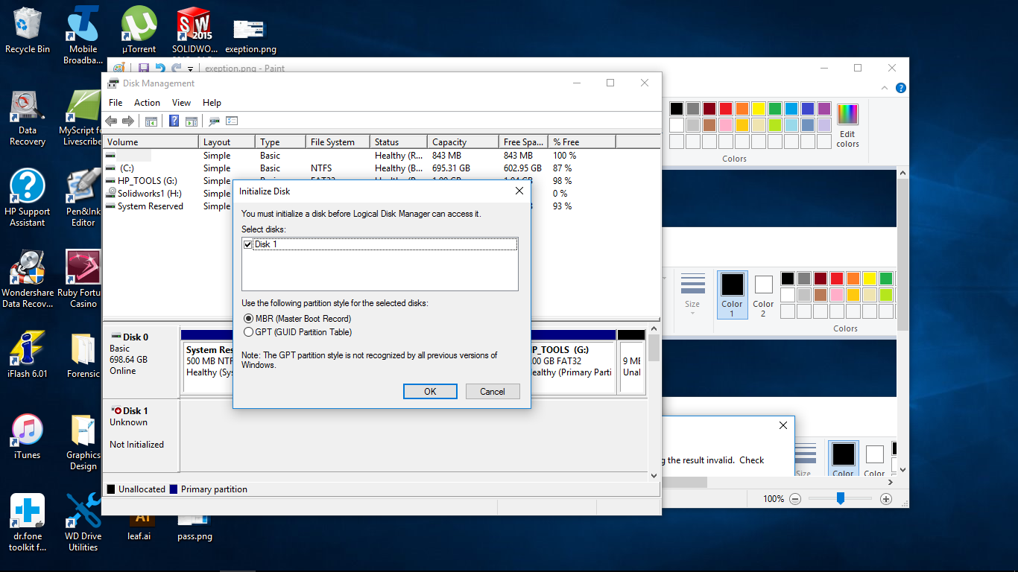This screenshot has height=572, width=1018.
Task: Open the Help menu in Disk Management
Action: tap(212, 103)
